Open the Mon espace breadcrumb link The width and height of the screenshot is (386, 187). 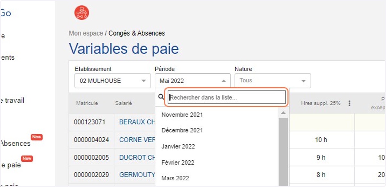(x=86, y=33)
